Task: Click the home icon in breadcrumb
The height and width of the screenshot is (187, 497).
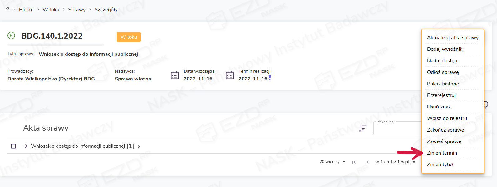Action: (x=7, y=9)
